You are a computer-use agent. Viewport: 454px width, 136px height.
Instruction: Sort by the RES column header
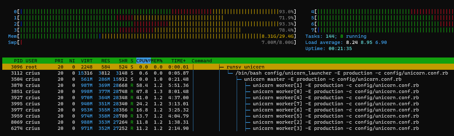point(106,61)
